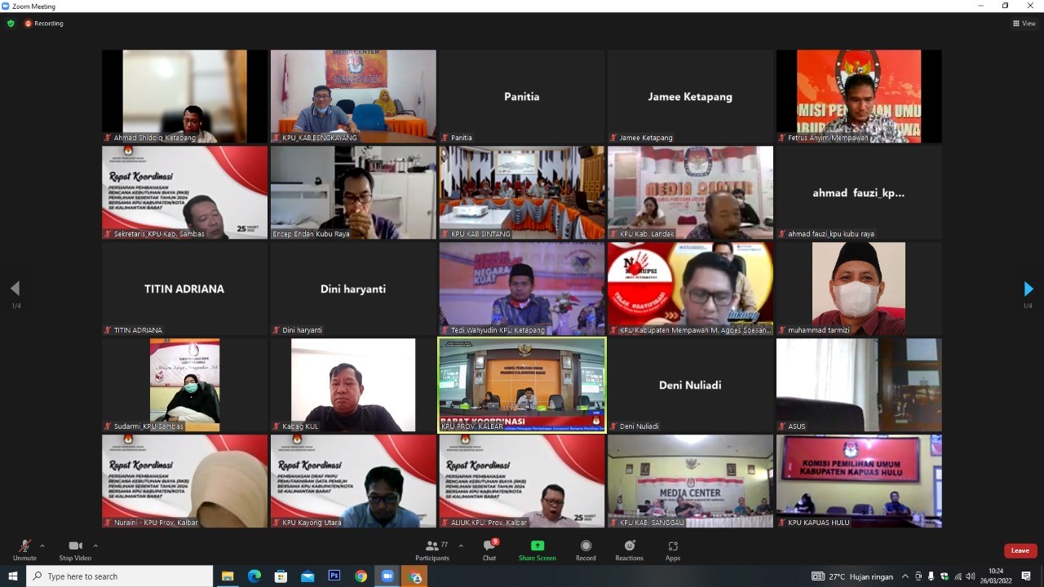Expand audio options arrow beside Unmute
Viewport: 1044px width, 587px height.
(42, 545)
